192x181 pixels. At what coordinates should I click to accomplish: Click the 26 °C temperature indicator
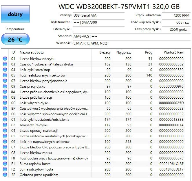pyautogui.click(x=15, y=39)
